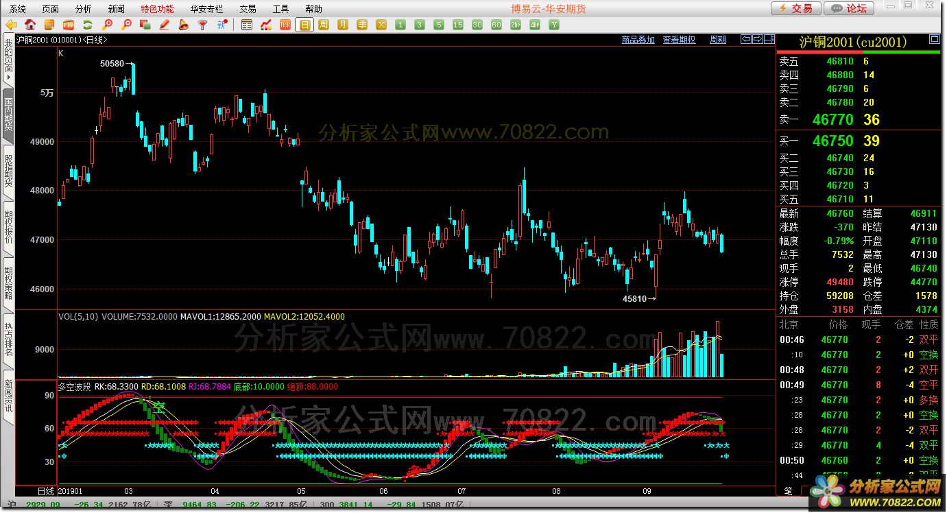Select the X custom period button
947x513 pixels.
click(381, 25)
